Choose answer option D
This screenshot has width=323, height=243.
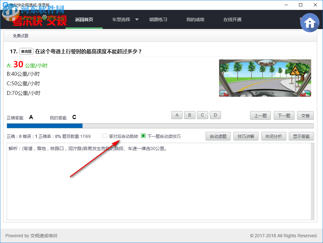pos(215,115)
